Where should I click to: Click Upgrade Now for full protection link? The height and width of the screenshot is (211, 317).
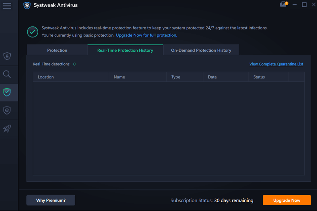click(146, 35)
